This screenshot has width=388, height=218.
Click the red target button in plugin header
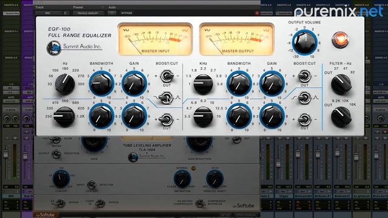pyautogui.click(x=257, y=13)
